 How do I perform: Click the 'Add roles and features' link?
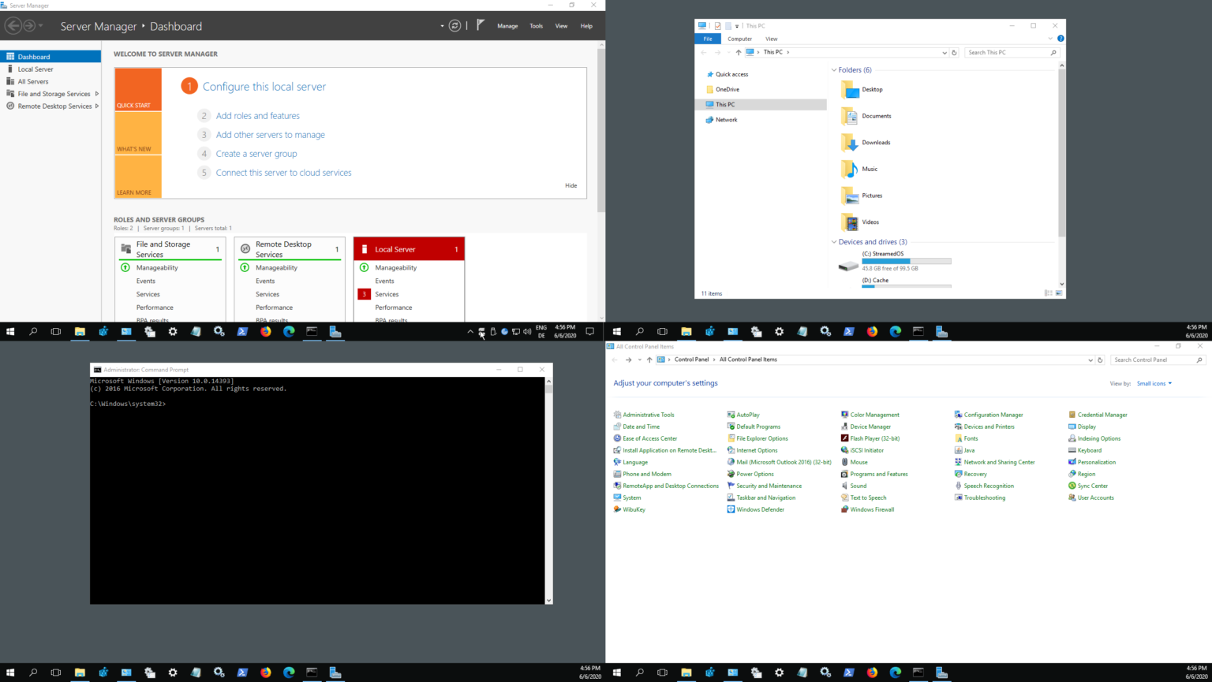[257, 115]
